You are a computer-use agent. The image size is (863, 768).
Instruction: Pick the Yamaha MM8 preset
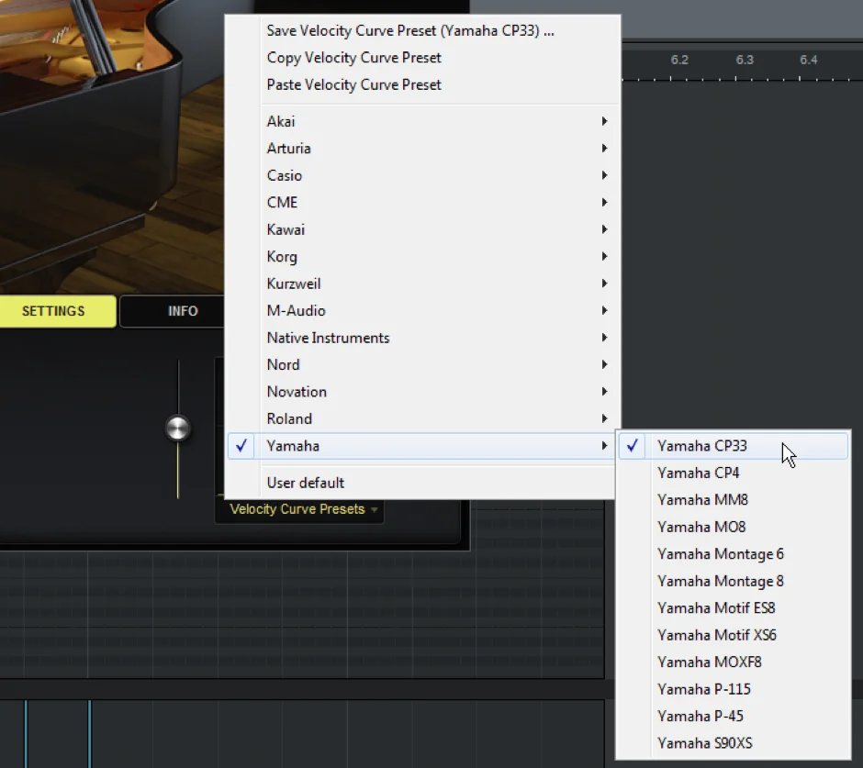pyautogui.click(x=734, y=499)
